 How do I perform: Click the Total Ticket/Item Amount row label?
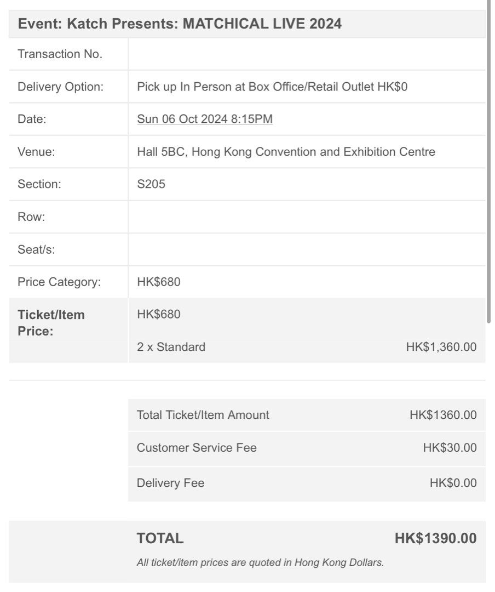203,415
